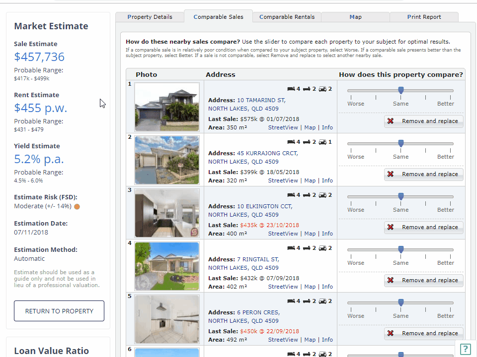
Task: Select the Print Report tab
Action: 424,16
